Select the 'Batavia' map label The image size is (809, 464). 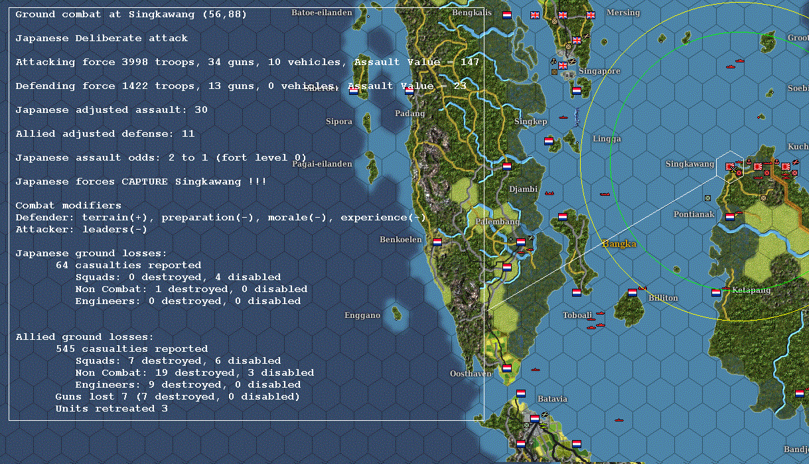[x=552, y=399]
